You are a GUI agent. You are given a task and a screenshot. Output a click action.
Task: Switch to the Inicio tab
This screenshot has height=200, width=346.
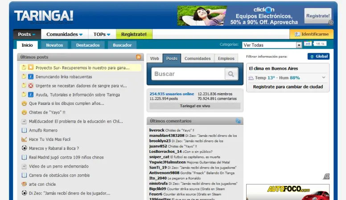pyautogui.click(x=27, y=45)
